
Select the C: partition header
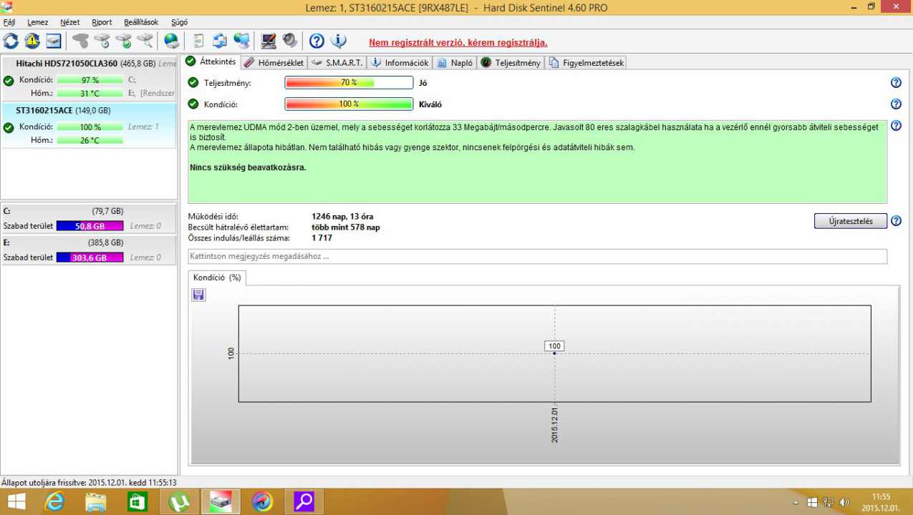click(89, 212)
